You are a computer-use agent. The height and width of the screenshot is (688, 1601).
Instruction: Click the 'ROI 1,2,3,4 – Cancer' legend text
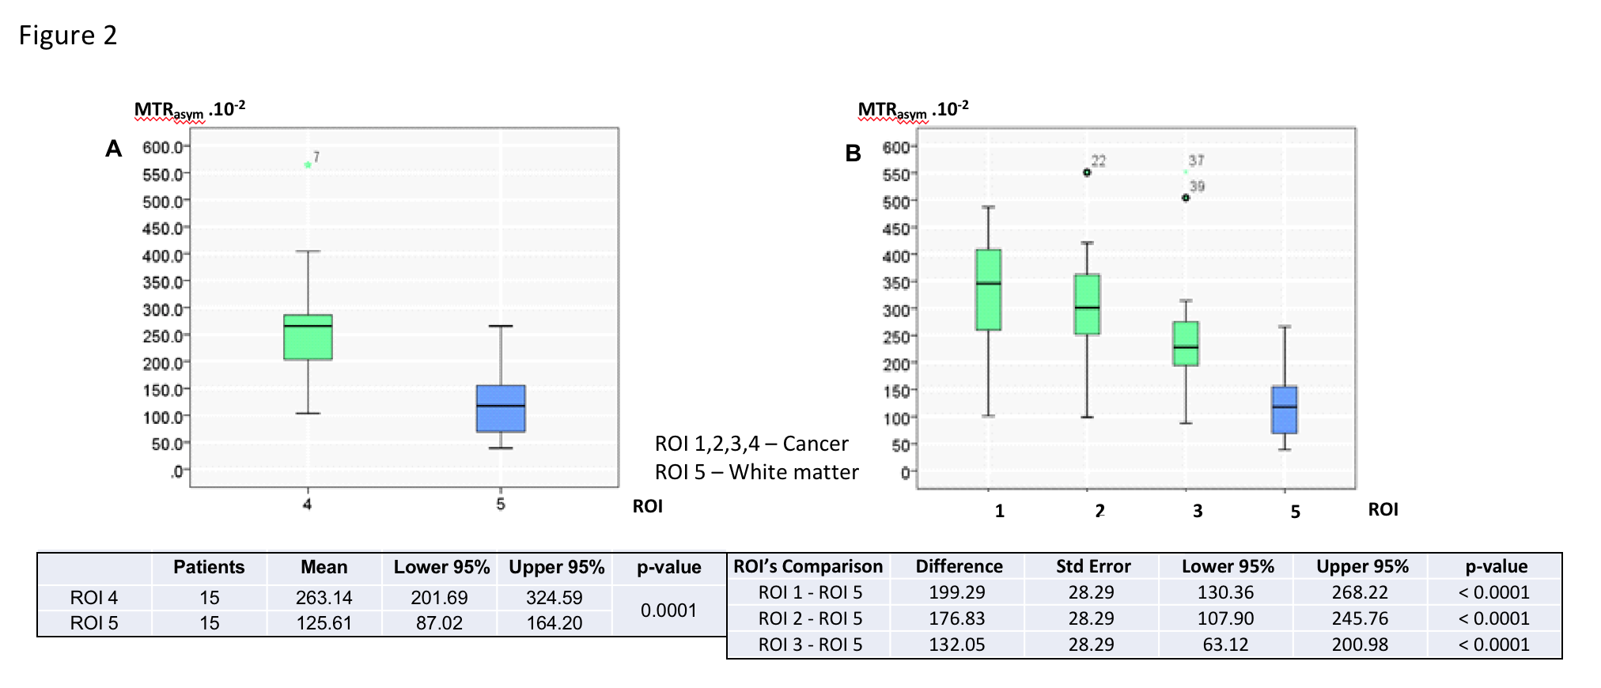751,444
